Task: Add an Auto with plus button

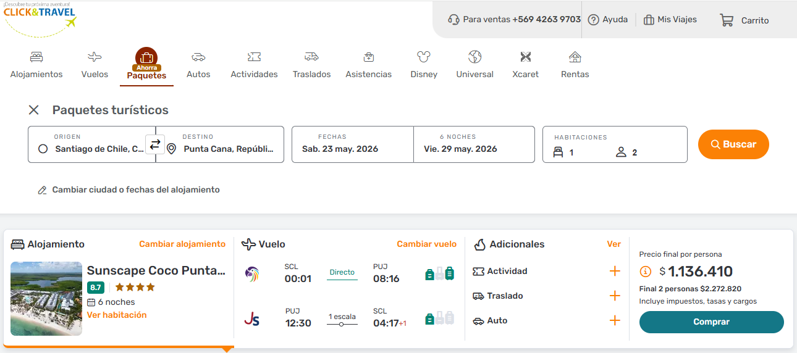Action: click(x=615, y=321)
